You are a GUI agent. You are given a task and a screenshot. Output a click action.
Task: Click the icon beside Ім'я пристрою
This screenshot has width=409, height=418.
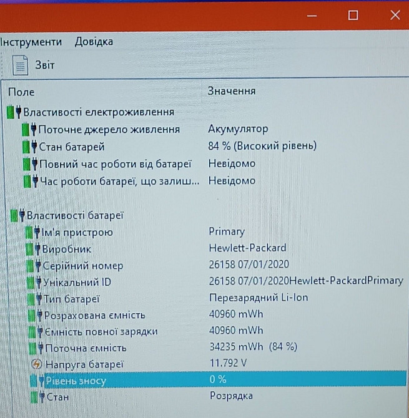(32, 233)
